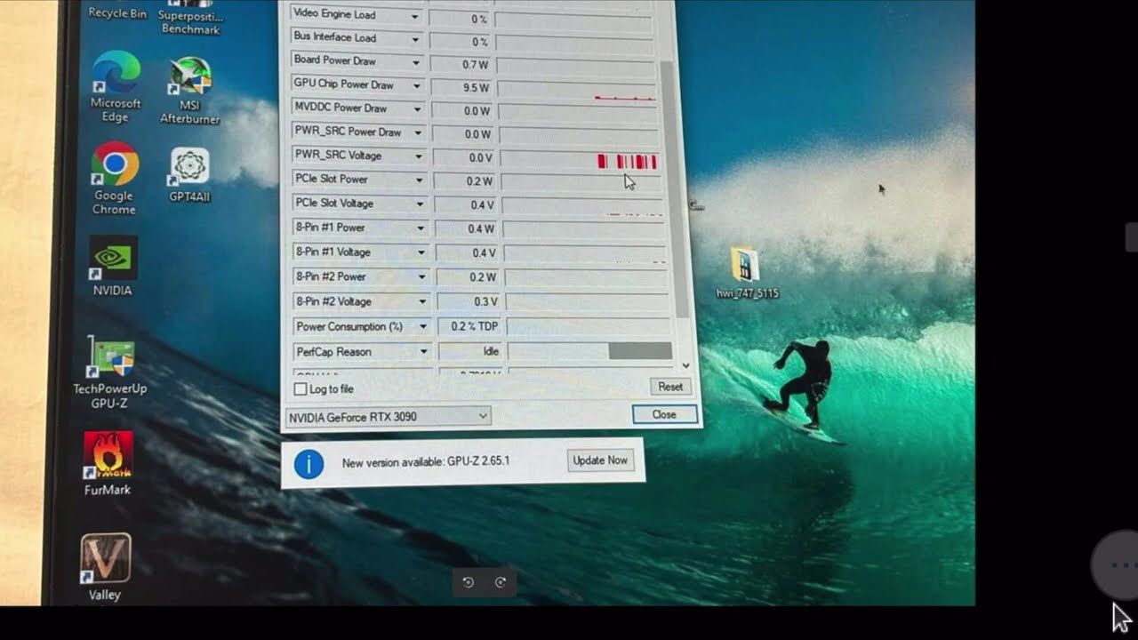
Task: Open MSI Afterburner desktop shortcut
Action: (x=189, y=91)
